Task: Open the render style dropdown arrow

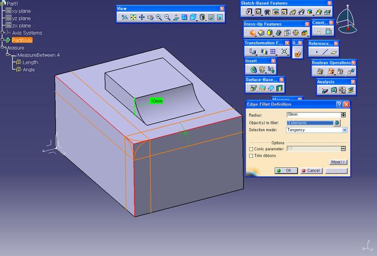Action: 206,21
